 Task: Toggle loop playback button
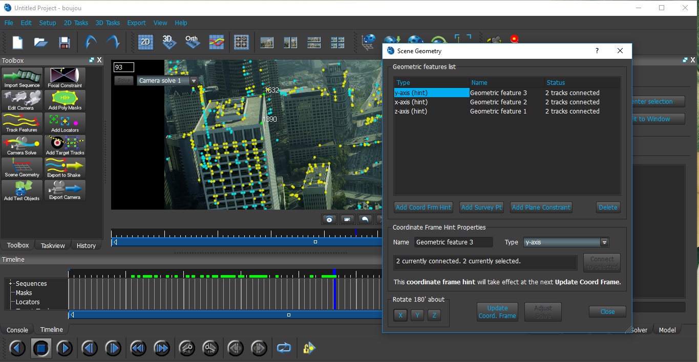click(x=284, y=348)
